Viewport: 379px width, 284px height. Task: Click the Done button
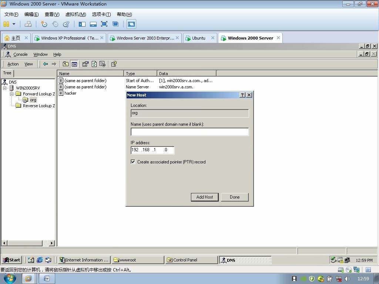click(235, 197)
